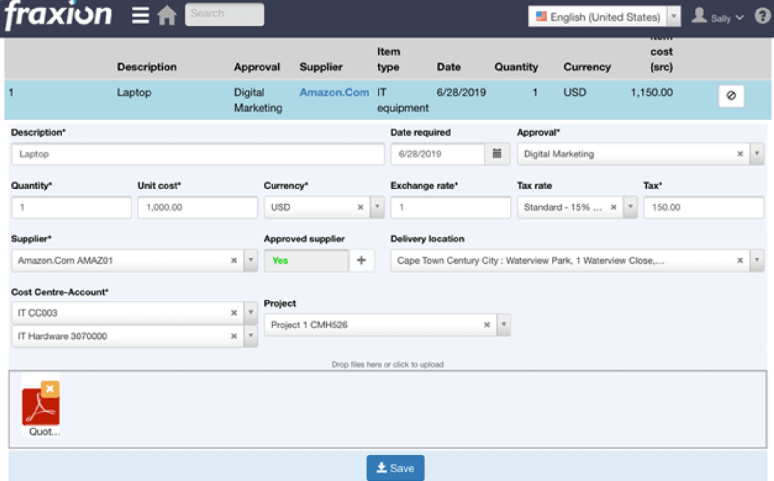Edit the Unit cost field
This screenshot has height=481, width=774.
(x=198, y=207)
